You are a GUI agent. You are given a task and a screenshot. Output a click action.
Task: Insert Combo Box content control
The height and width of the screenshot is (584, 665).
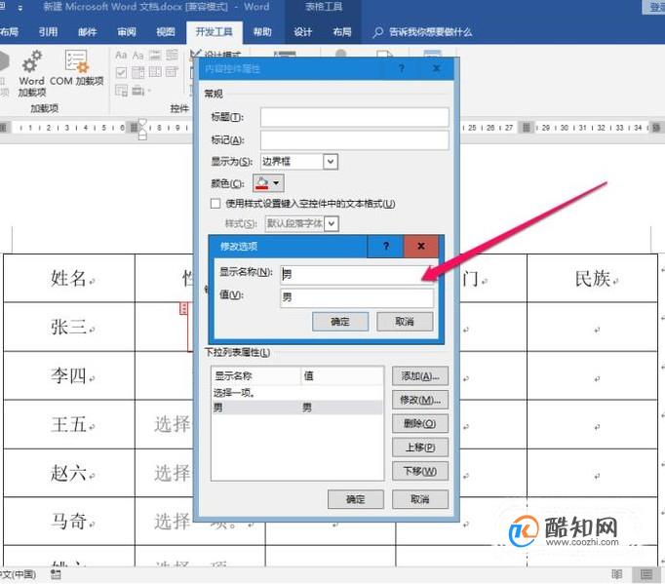137,72
